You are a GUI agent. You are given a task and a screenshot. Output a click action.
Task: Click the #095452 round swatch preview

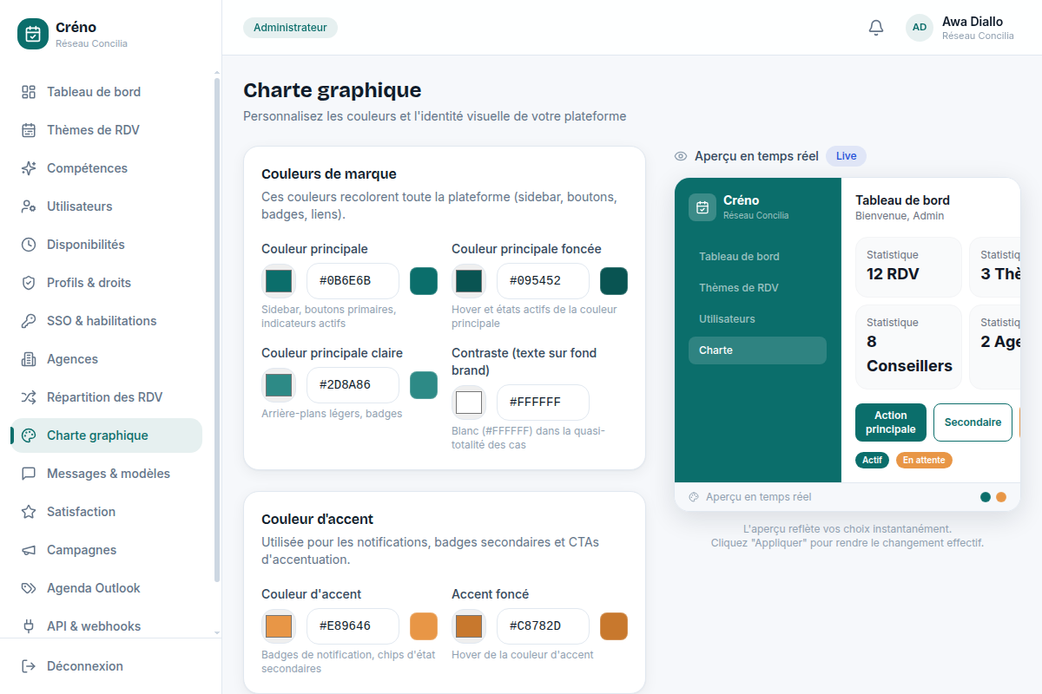614,281
